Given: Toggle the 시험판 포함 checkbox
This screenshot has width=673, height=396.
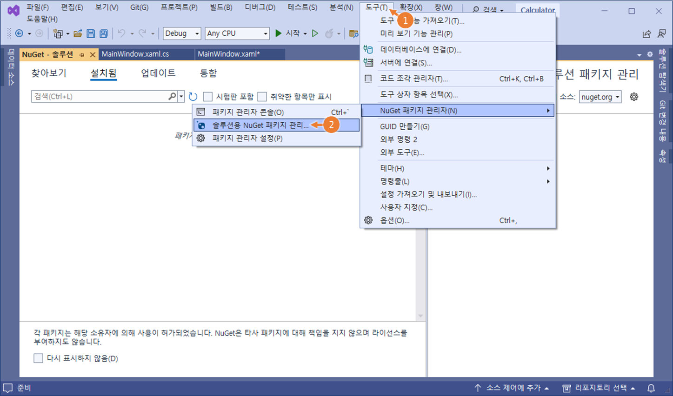Looking at the screenshot, I should tap(208, 97).
